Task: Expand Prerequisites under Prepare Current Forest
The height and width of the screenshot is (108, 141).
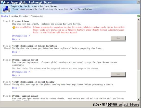Action: [x=20, y=72]
